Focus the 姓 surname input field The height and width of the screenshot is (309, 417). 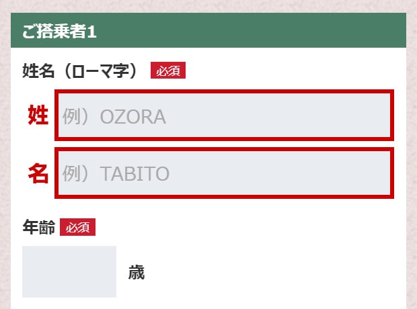(224, 116)
